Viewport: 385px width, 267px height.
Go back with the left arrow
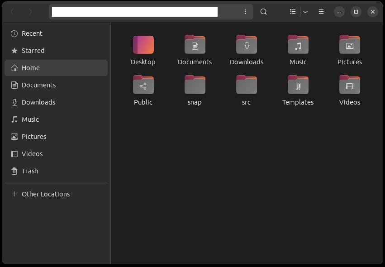tap(12, 12)
